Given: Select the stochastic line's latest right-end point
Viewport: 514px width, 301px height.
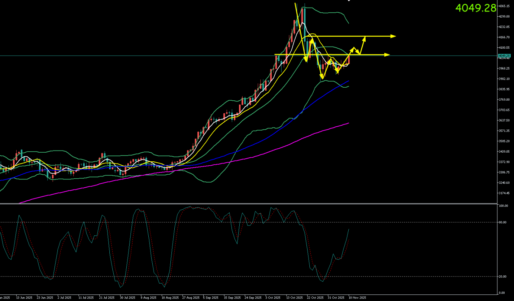Looking at the screenshot, I should [349, 229].
